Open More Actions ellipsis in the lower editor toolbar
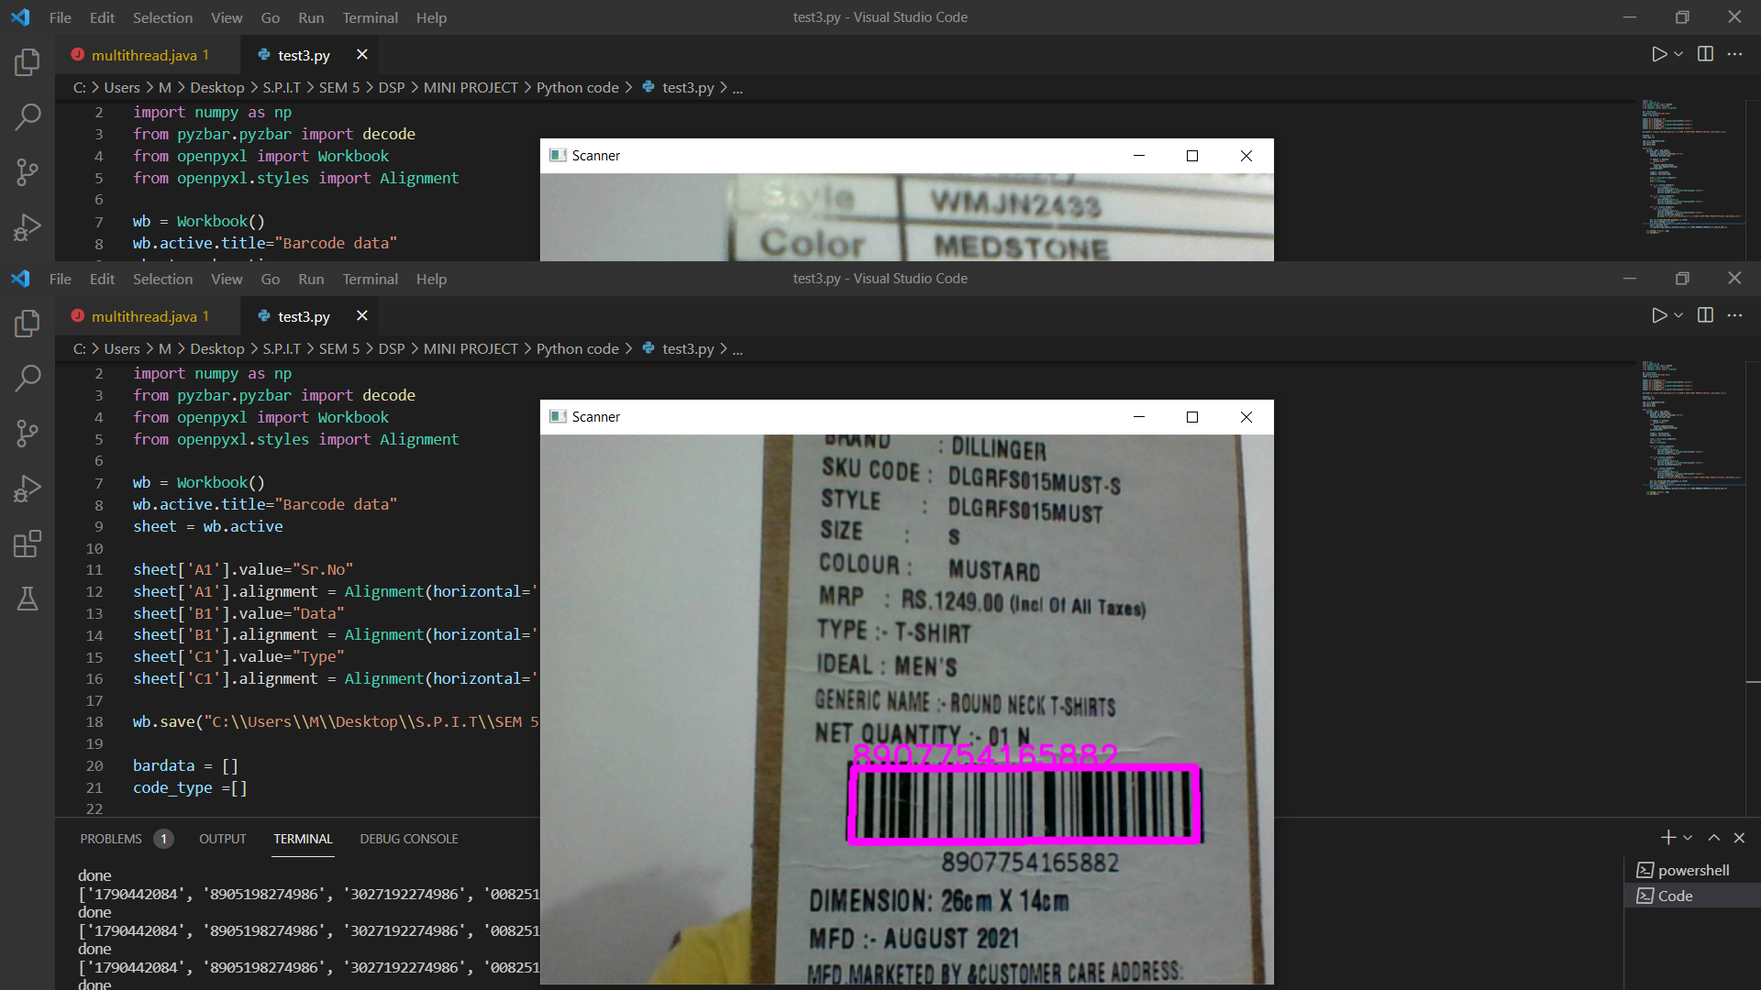The image size is (1761, 990). tap(1734, 315)
